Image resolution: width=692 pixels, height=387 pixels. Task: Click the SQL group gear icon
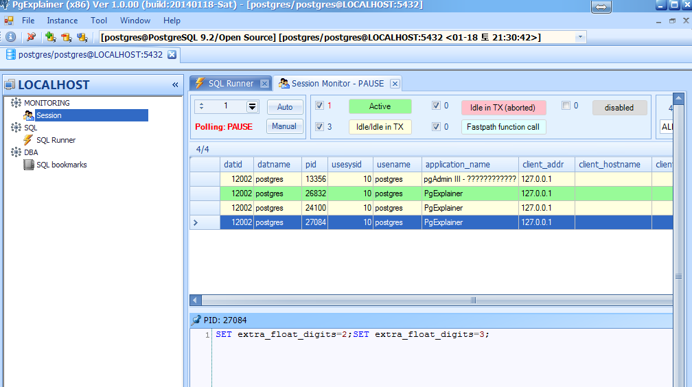(16, 128)
